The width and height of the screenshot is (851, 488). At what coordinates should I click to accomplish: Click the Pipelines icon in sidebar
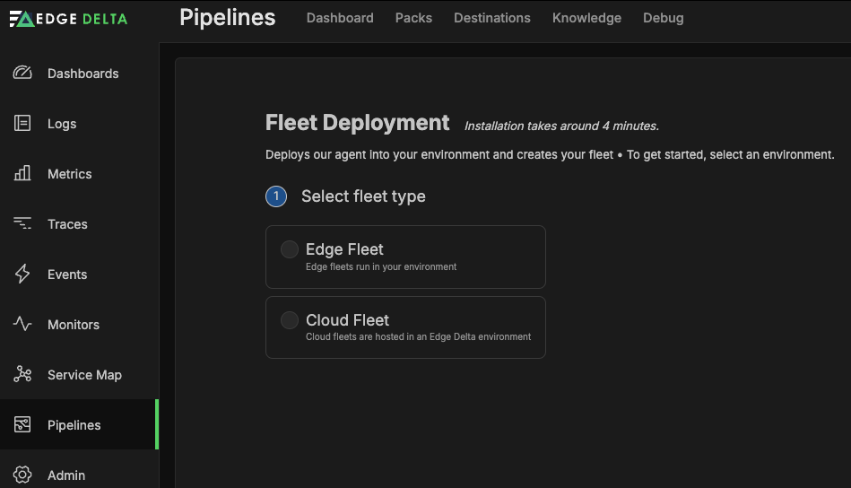click(22, 425)
